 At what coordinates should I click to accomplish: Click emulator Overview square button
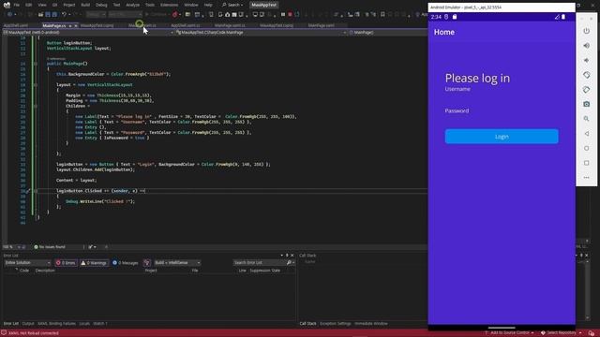[586, 163]
